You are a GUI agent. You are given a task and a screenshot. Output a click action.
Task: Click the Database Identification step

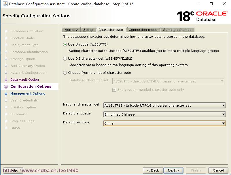click(x=29, y=52)
